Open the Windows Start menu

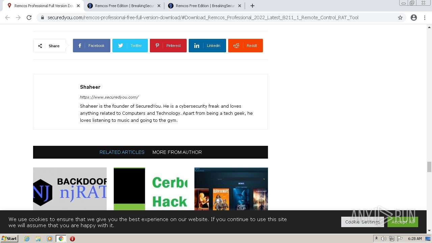point(9,238)
